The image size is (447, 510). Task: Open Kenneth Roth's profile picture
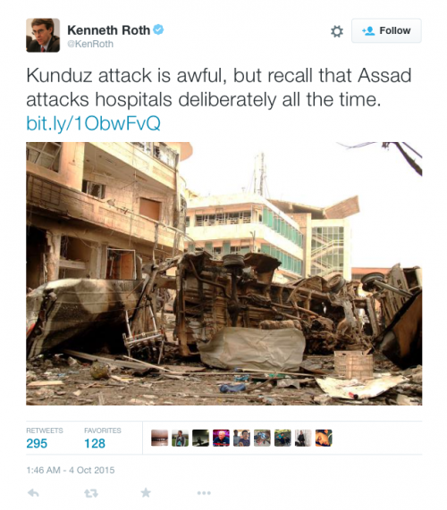coord(43,35)
